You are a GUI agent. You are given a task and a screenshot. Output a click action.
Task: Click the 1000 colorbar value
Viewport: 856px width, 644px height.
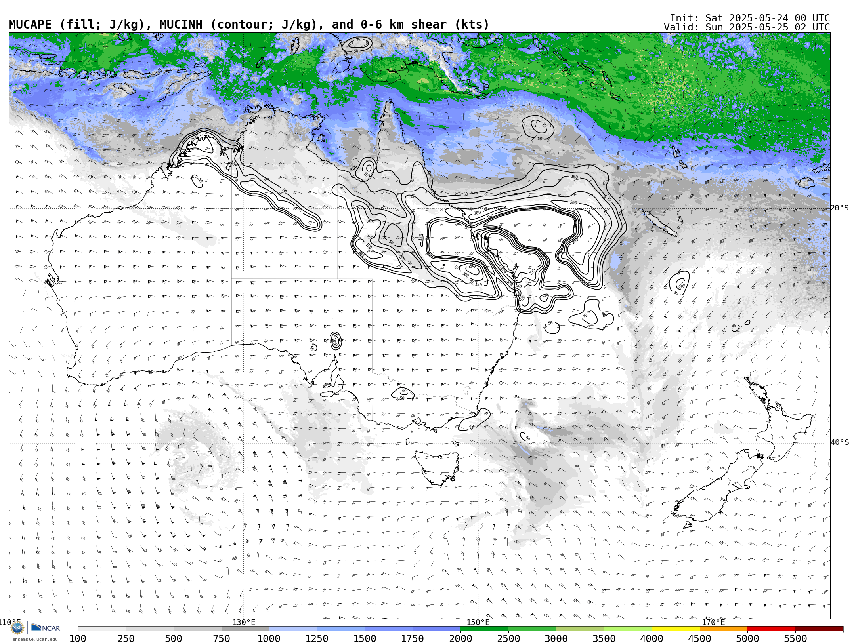pyautogui.click(x=269, y=638)
